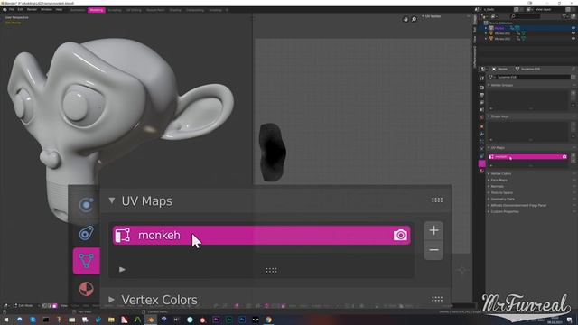This screenshot has width=578, height=325.
Task: Open the Help menu
Action: point(59,10)
